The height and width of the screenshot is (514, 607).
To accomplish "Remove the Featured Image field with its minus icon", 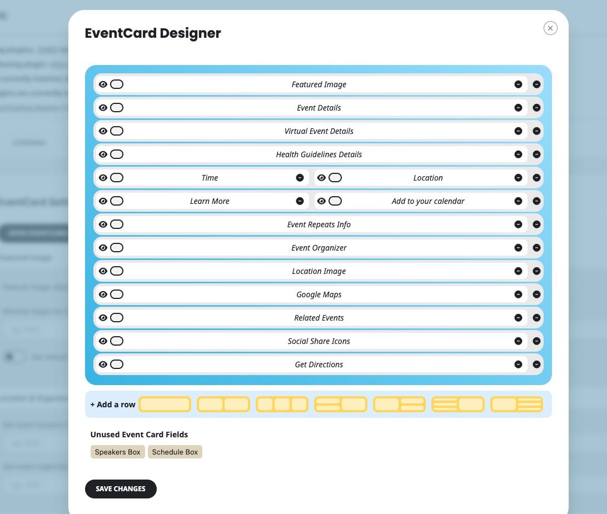I will click(x=519, y=84).
